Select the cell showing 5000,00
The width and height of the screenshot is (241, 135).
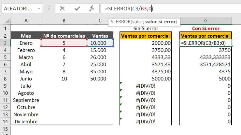[x=146, y=79]
